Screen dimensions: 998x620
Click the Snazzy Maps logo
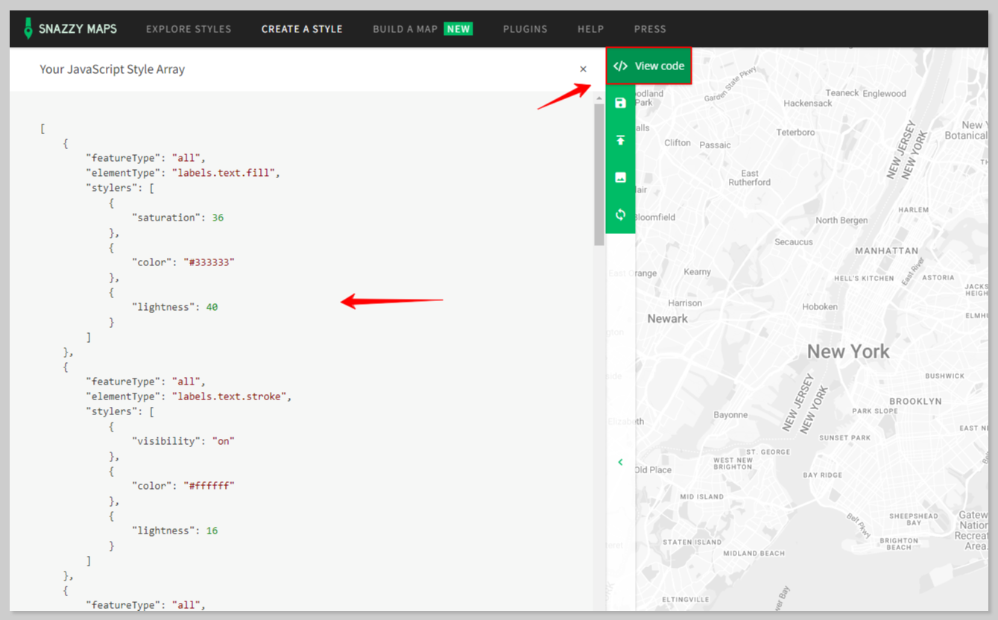[70, 29]
